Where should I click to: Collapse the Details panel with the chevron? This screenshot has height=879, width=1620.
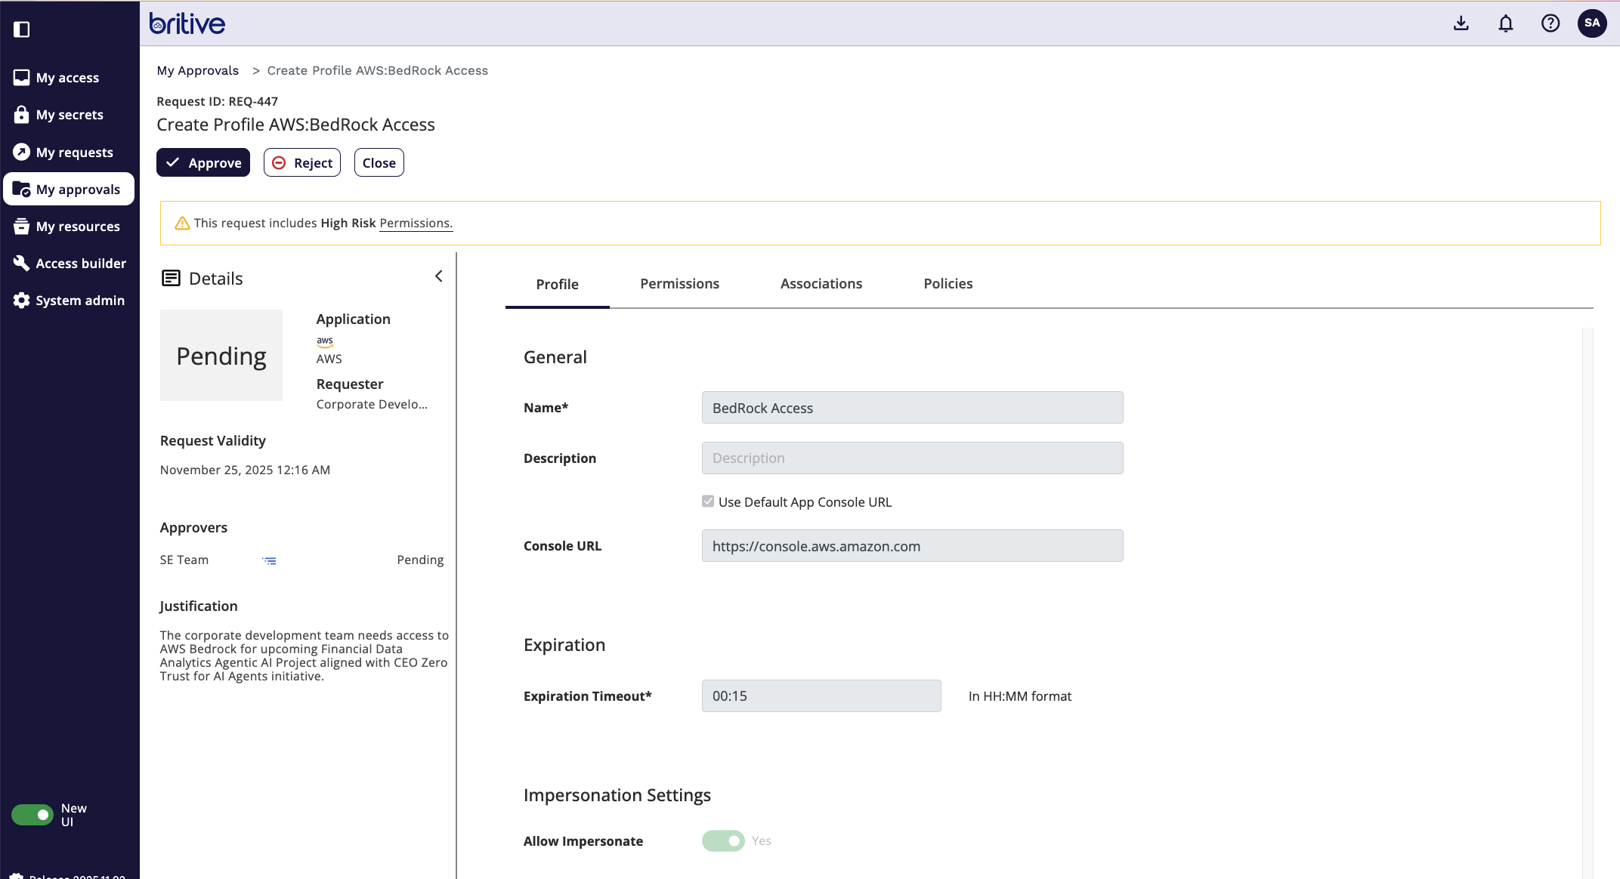[x=438, y=276]
